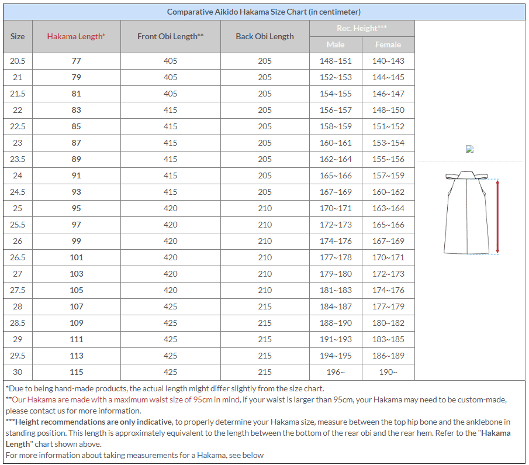Select the Female height column header

[388, 44]
